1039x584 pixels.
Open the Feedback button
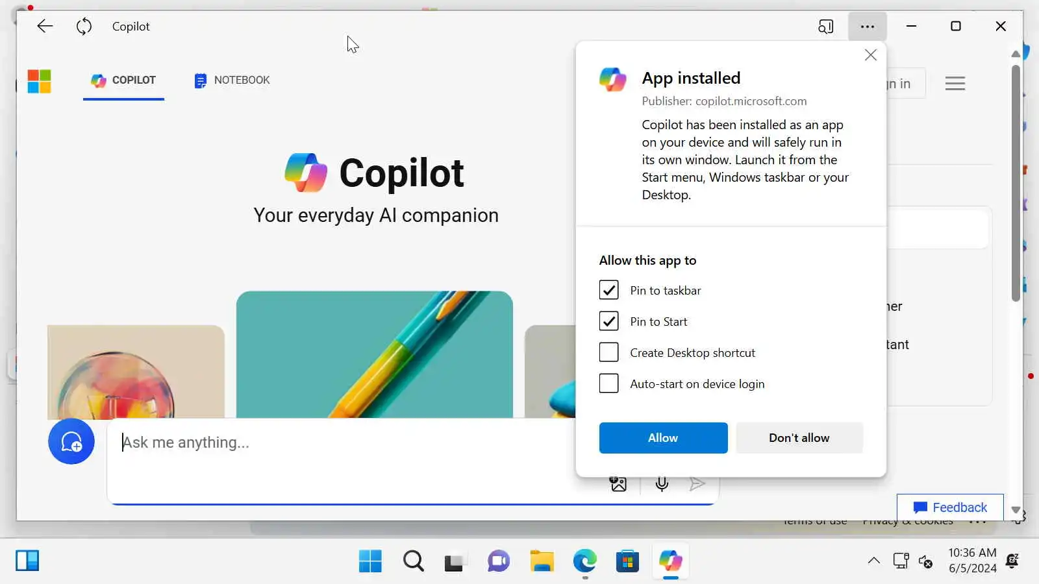(950, 507)
